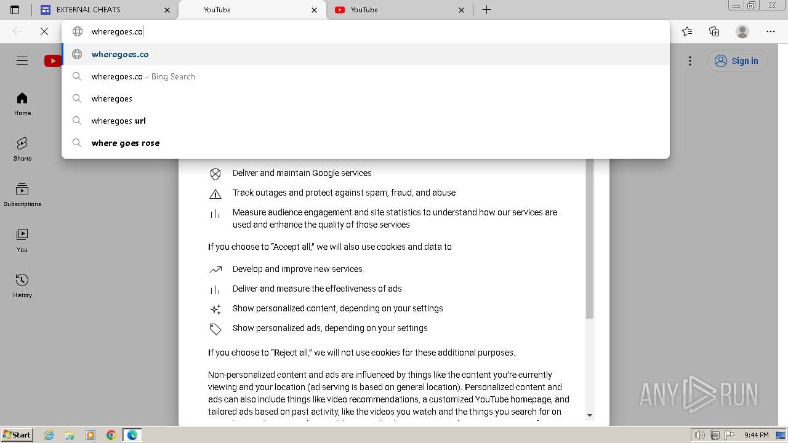Choose 'wheregoes.co – Bing Search' suggestion
The image size is (788, 443).
(366, 76)
